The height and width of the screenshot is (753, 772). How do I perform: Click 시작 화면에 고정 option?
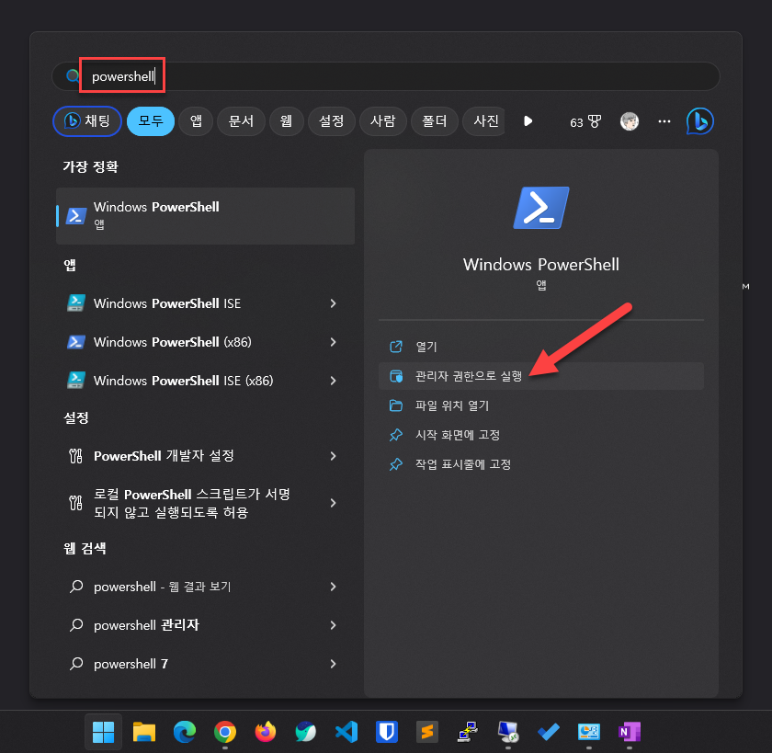click(x=541, y=435)
